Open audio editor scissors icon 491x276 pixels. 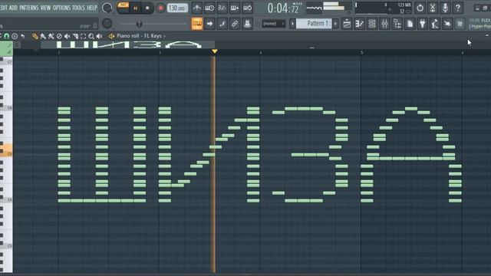point(433,8)
